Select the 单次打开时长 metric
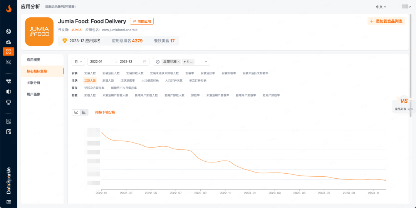This screenshot has height=208, width=416. (x=198, y=81)
